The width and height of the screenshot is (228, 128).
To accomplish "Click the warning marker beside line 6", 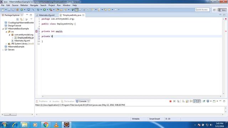I will 36,31.
